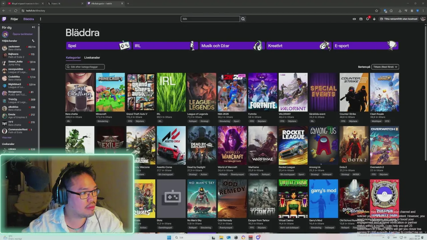The image size is (427, 240).
Task: Click the MOBA tag under Dota 2
Action: [x=356, y=174]
